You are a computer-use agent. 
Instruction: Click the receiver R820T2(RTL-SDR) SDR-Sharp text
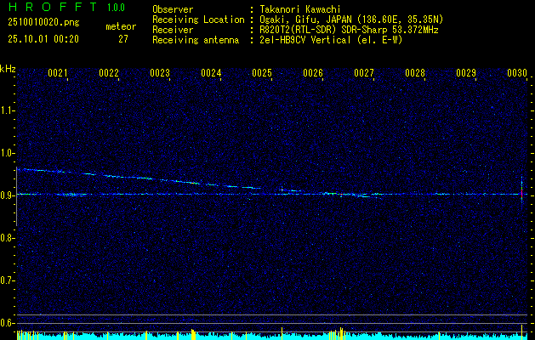349,30
